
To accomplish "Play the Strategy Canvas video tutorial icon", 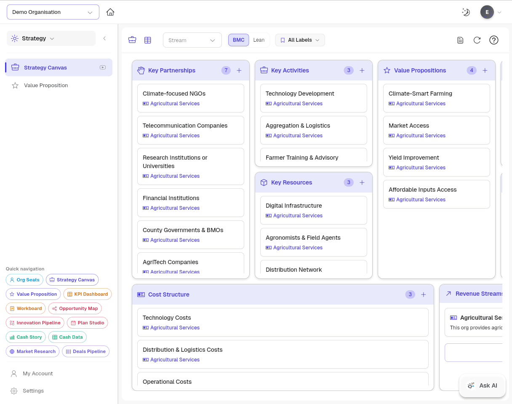I will tap(103, 67).
